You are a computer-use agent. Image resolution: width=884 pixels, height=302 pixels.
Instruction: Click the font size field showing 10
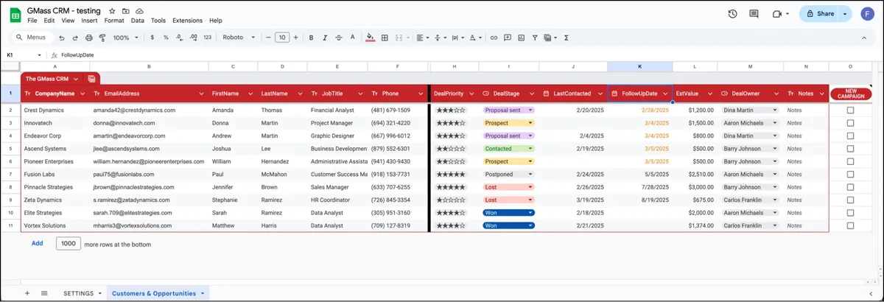coord(281,38)
